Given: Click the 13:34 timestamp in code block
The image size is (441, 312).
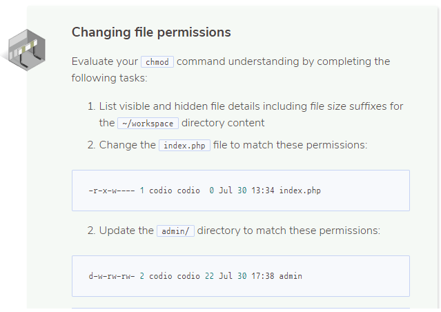Looking at the screenshot, I should click(x=263, y=191).
